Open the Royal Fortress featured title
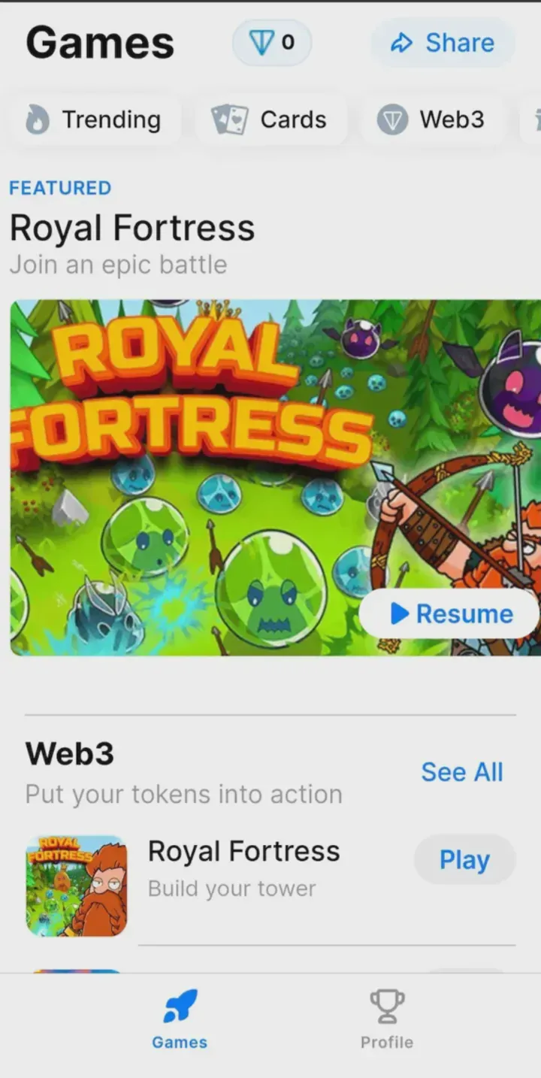This screenshot has width=541, height=1078. click(x=132, y=228)
